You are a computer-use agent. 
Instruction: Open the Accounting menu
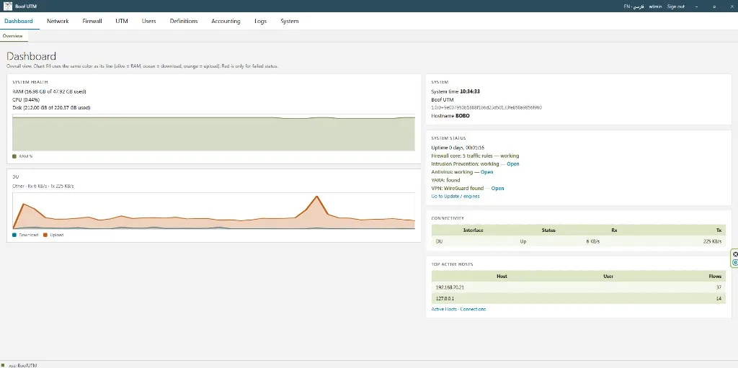coord(226,21)
